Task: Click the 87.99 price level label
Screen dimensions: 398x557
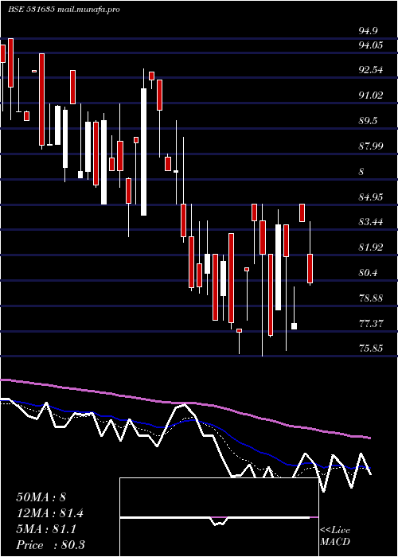Action: [x=371, y=146]
